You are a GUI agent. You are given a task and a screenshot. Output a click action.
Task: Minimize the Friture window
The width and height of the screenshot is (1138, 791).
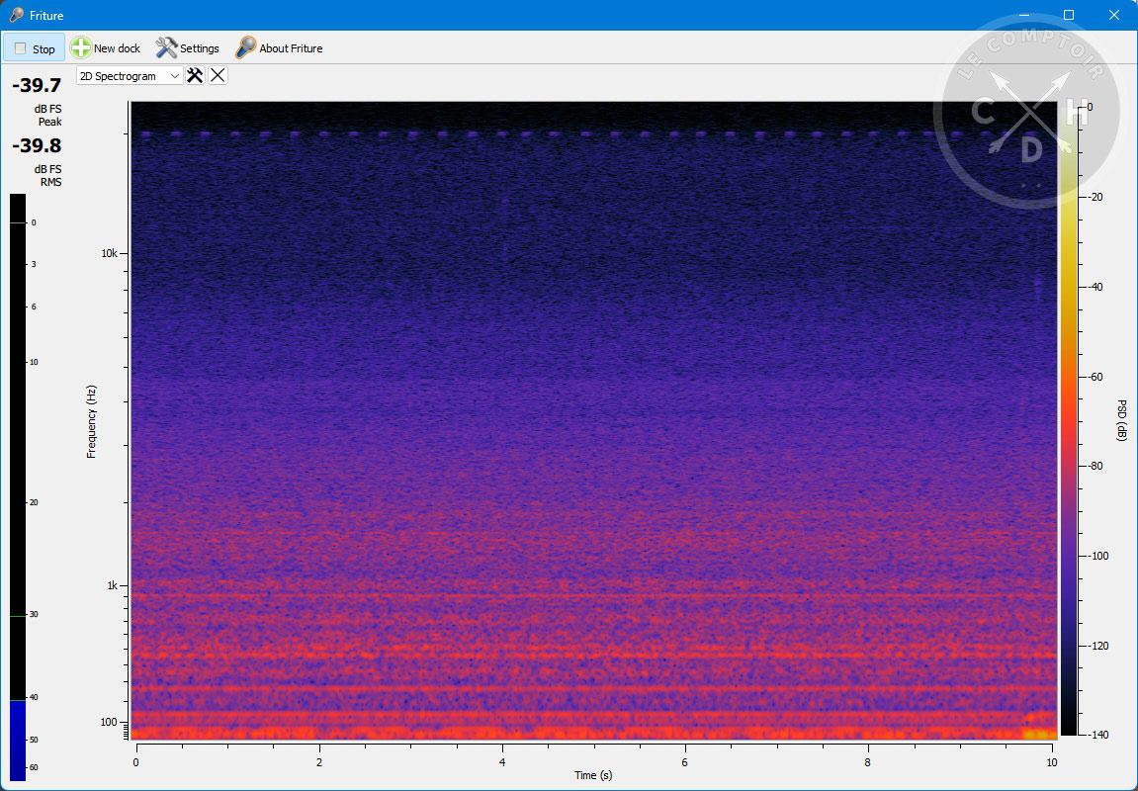pyautogui.click(x=1023, y=15)
